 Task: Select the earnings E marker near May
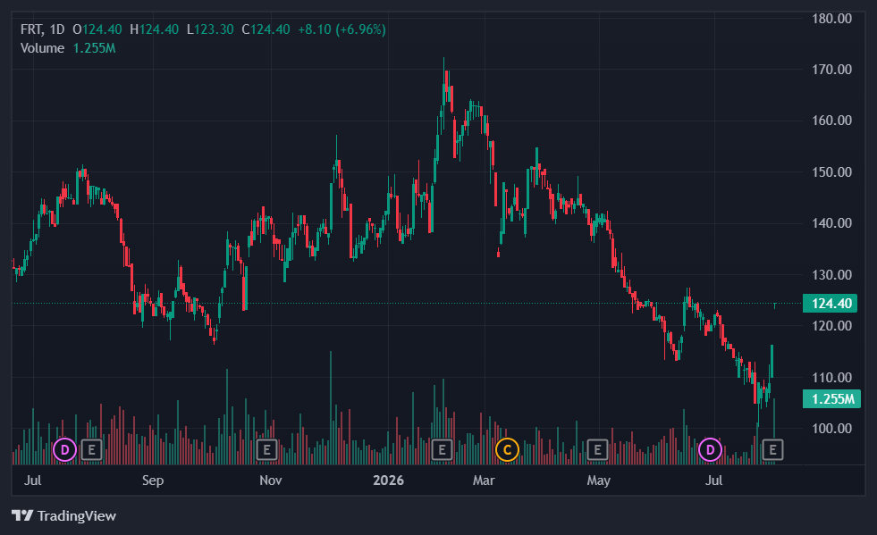pyautogui.click(x=597, y=449)
